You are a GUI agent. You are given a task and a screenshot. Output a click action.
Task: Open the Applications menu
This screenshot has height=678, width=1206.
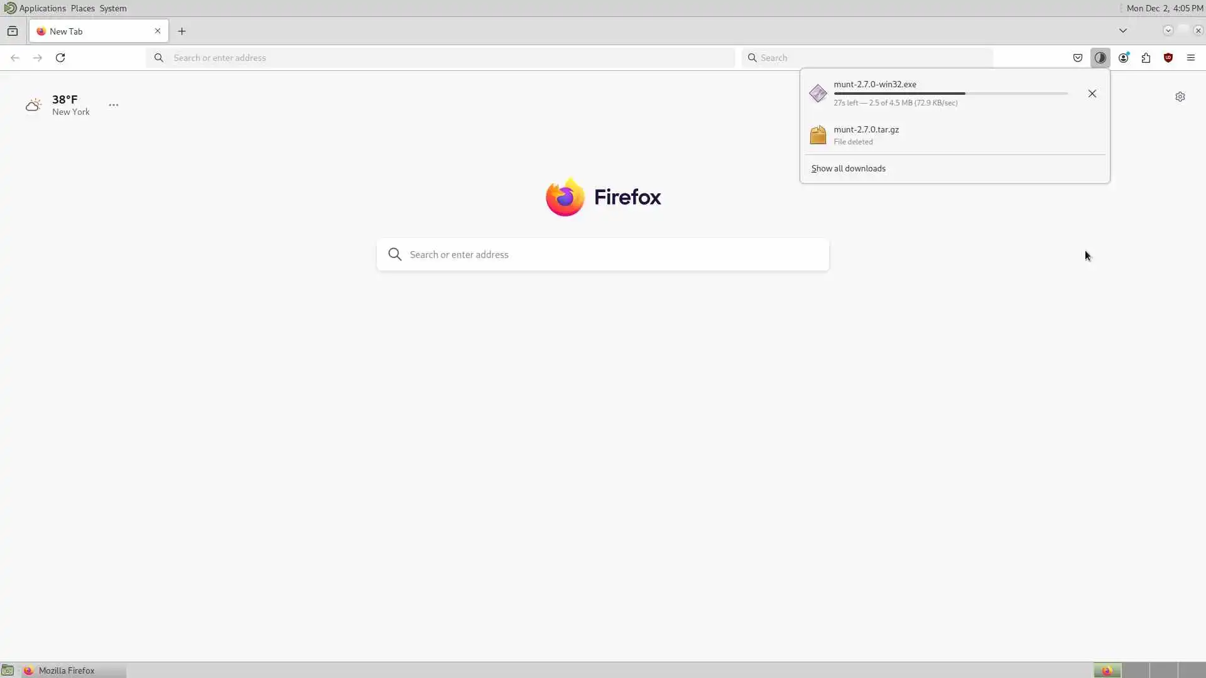tap(42, 8)
